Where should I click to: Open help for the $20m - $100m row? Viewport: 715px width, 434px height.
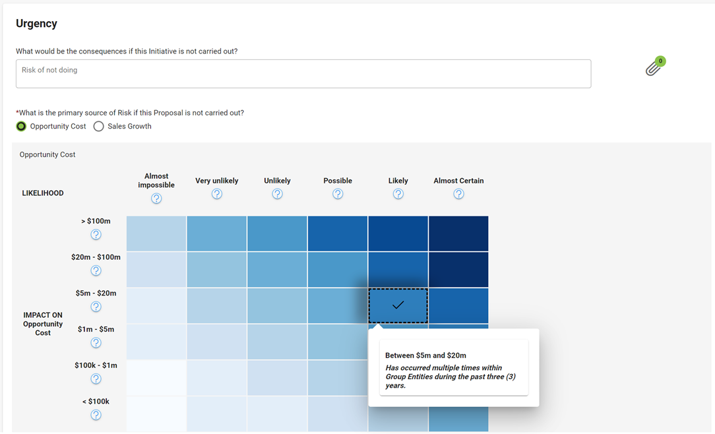[96, 270]
